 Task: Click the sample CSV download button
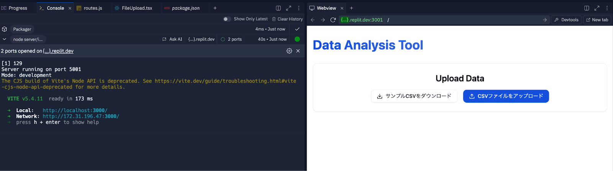tap(414, 96)
